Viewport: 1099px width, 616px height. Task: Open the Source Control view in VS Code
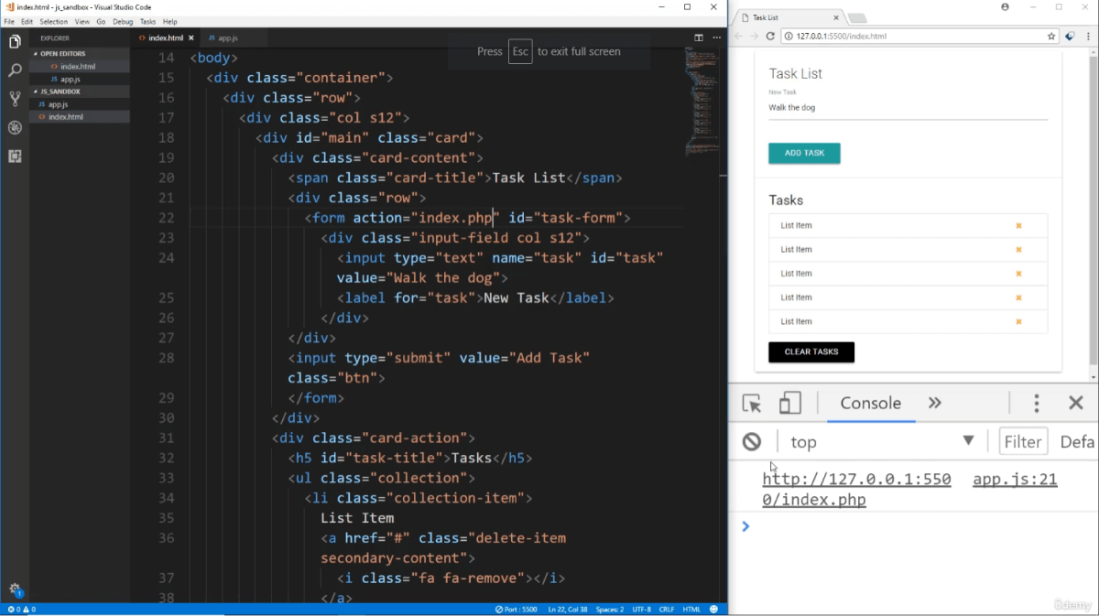pyautogui.click(x=15, y=99)
